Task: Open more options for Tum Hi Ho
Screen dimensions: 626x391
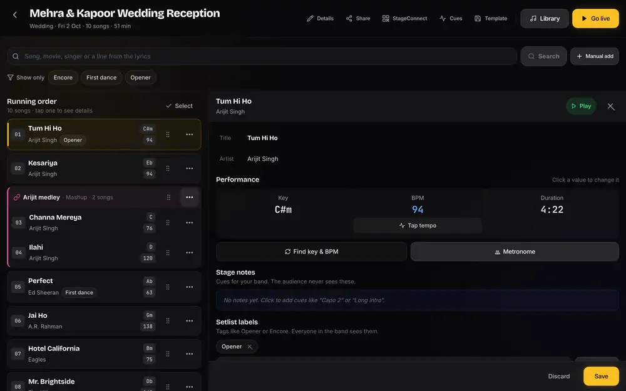Action: pos(189,135)
